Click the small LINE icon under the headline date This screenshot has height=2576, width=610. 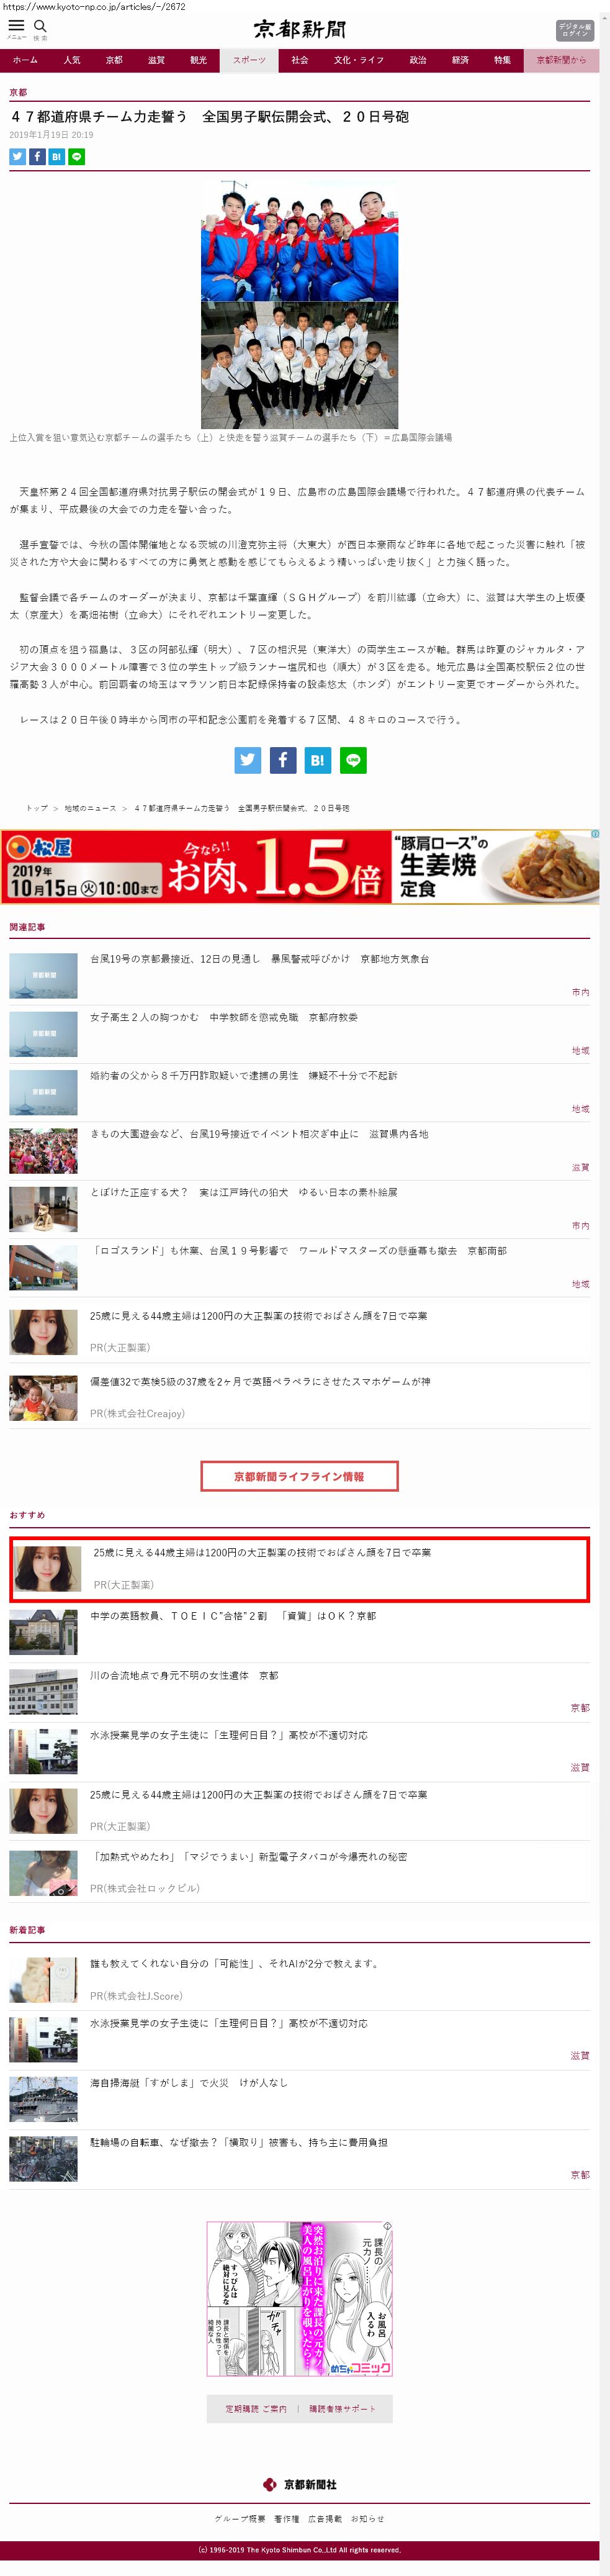point(77,156)
